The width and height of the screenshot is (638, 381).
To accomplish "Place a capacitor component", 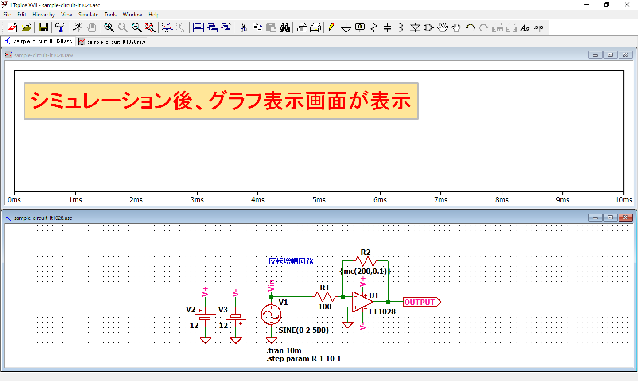I will click(387, 27).
